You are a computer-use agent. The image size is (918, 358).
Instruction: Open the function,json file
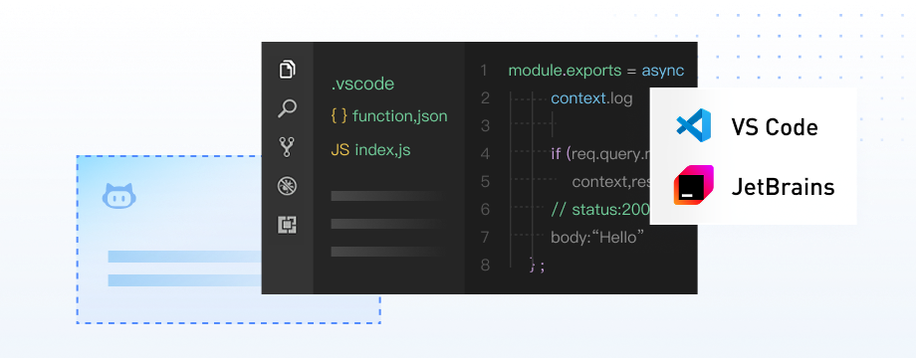pyautogui.click(x=400, y=116)
